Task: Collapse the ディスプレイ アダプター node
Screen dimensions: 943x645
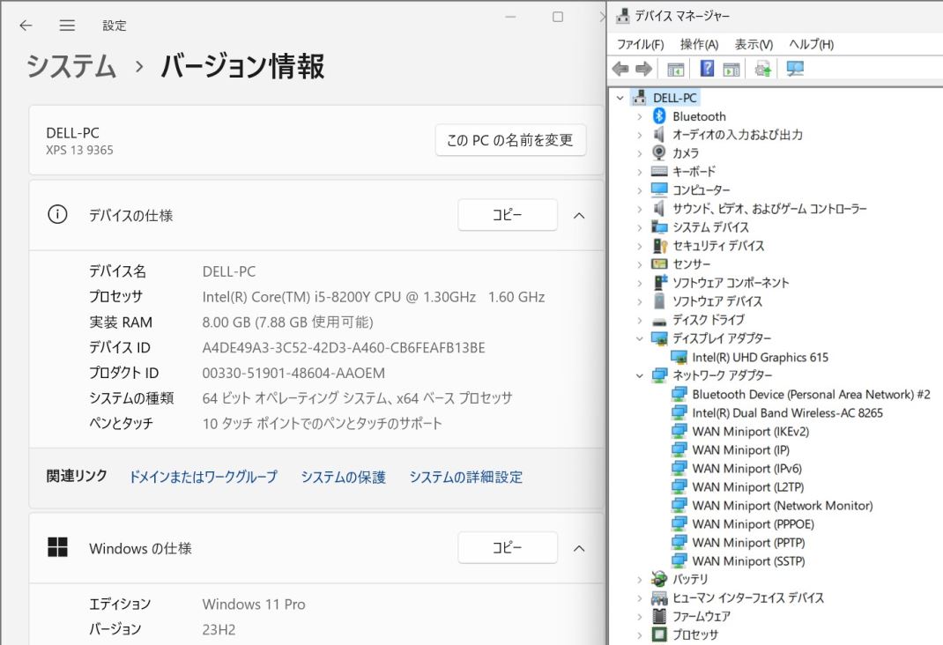Action: pos(641,338)
